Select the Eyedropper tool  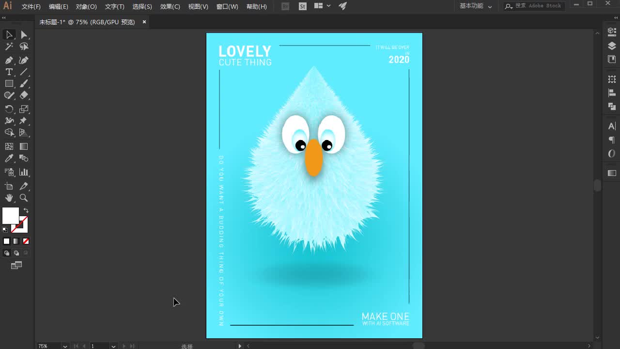[x=9, y=159]
